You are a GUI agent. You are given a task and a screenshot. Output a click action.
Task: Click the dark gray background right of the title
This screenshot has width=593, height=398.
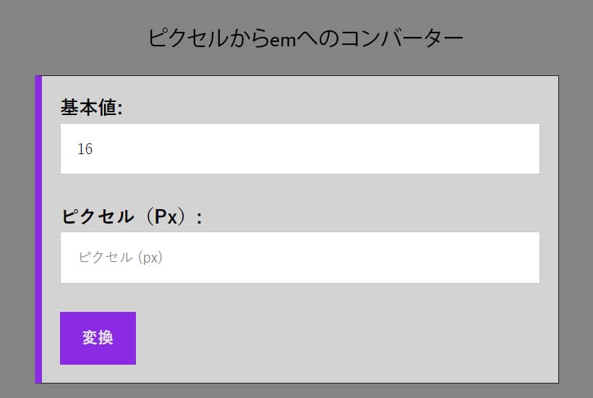(528, 38)
